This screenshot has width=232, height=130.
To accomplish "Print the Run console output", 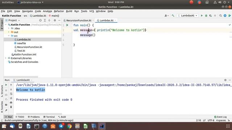I will click(x=11, y=103).
